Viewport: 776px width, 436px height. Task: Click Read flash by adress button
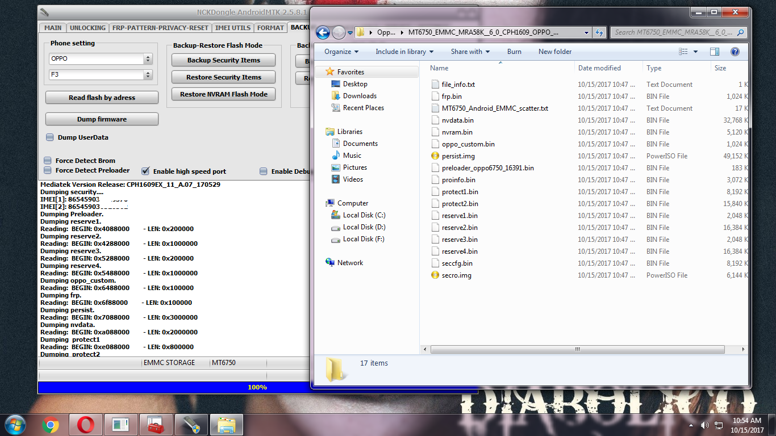pos(102,98)
